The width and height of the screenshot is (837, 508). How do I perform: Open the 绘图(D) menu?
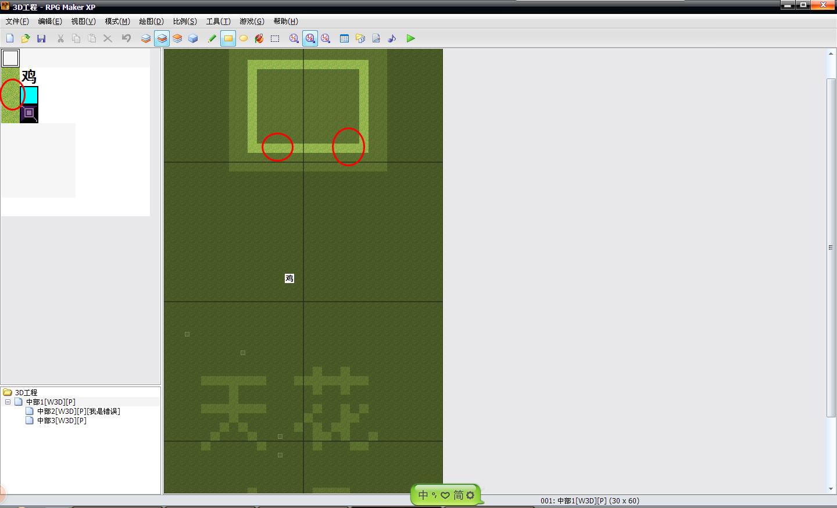point(151,22)
